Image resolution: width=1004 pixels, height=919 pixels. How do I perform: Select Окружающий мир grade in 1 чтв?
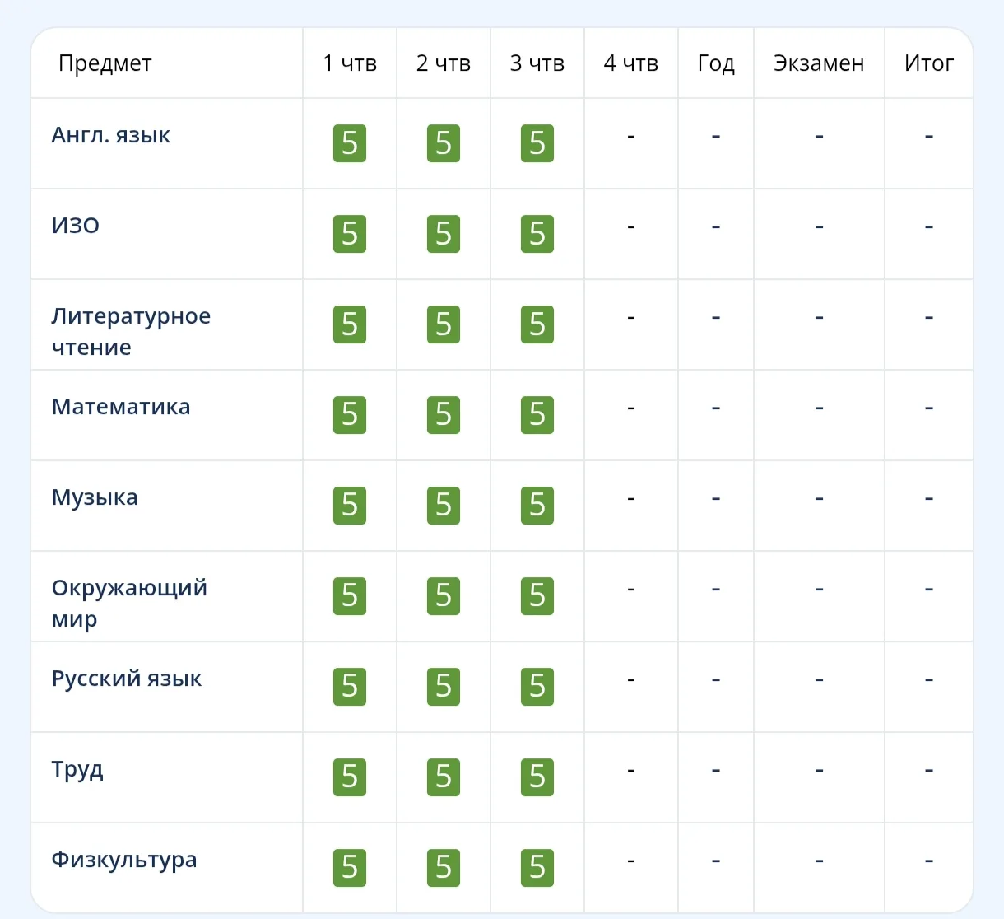point(350,596)
